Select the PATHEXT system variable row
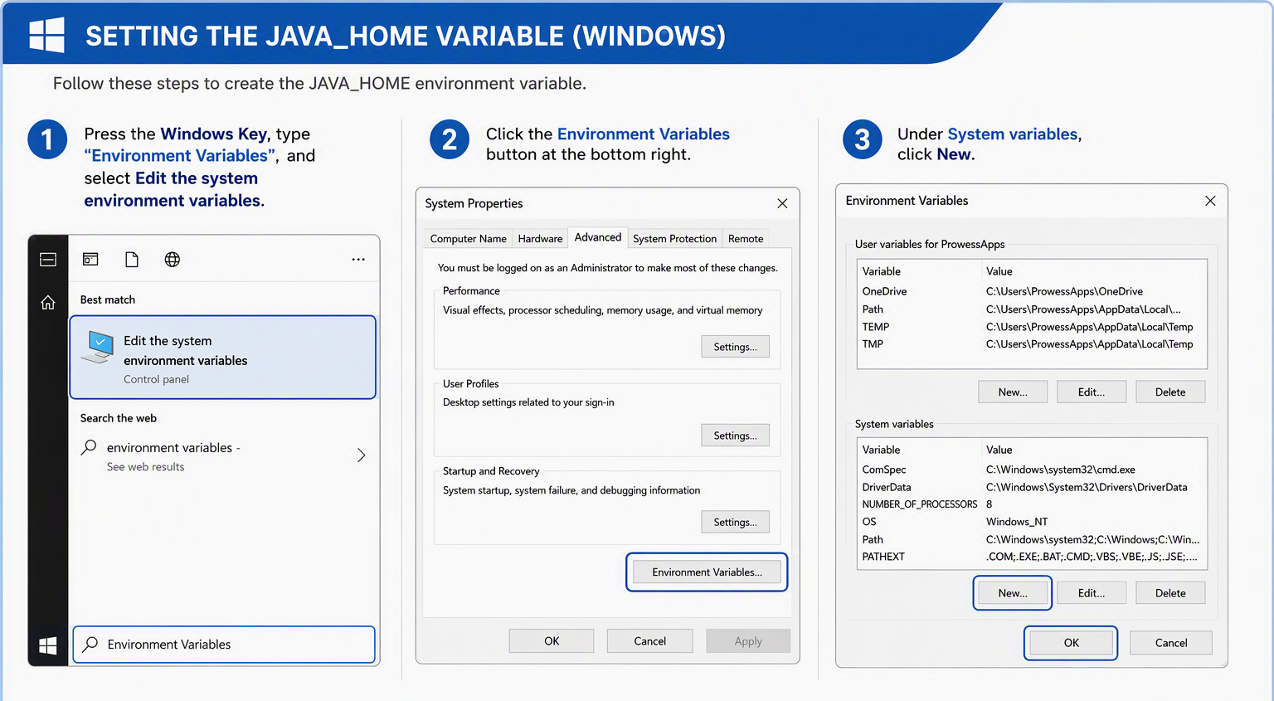Image resolution: width=1274 pixels, height=701 pixels. (x=1032, y=557)
